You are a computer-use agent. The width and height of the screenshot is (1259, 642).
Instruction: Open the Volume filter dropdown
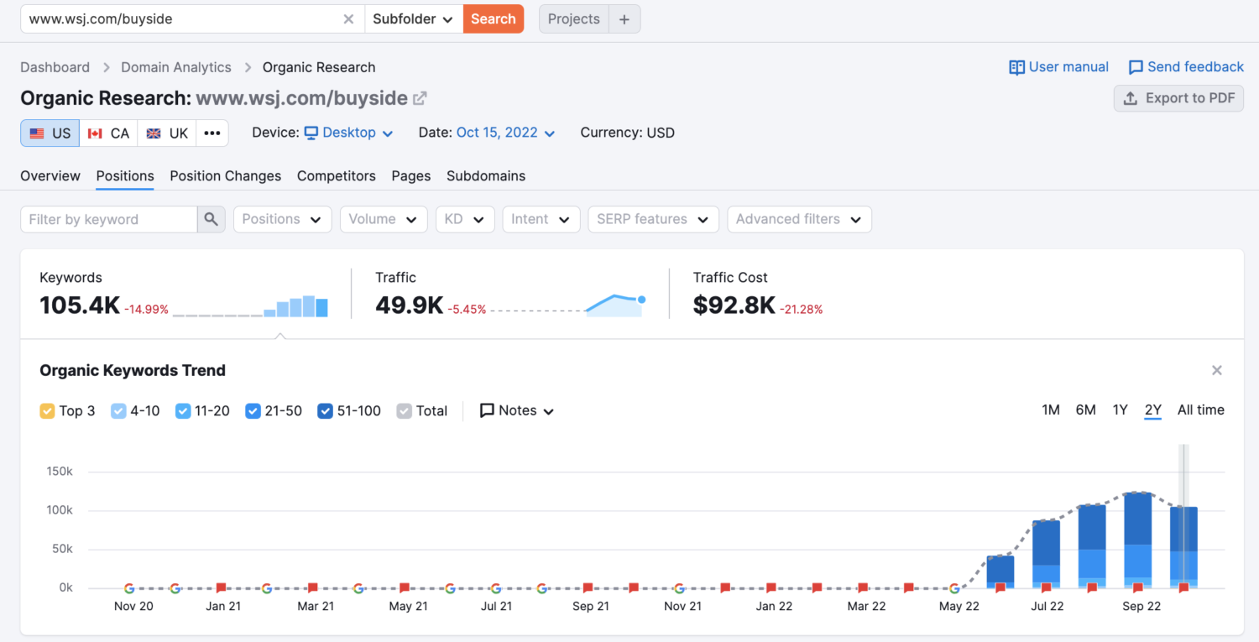(x=384, y=219)
